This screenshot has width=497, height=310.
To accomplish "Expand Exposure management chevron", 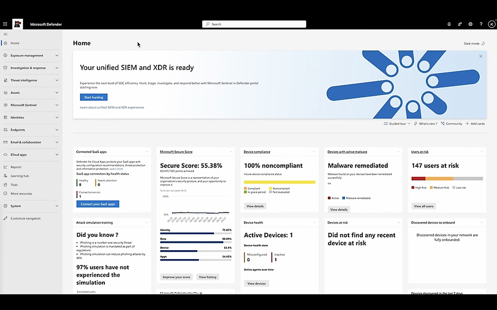I will click(x=57, y=55).
